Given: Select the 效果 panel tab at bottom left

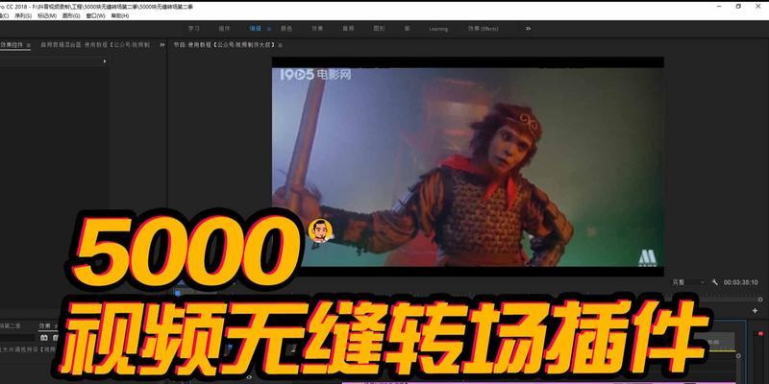Looking at the screenshot, I should pyautogui.click(x=45, y=325).
